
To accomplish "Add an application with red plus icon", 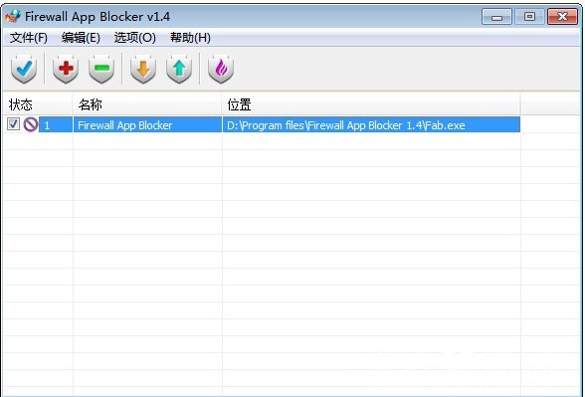I will click(x=66, y=69).
